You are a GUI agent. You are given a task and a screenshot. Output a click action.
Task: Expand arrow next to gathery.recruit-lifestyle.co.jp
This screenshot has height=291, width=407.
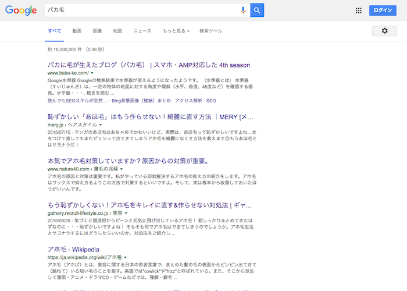coord(126,214)
